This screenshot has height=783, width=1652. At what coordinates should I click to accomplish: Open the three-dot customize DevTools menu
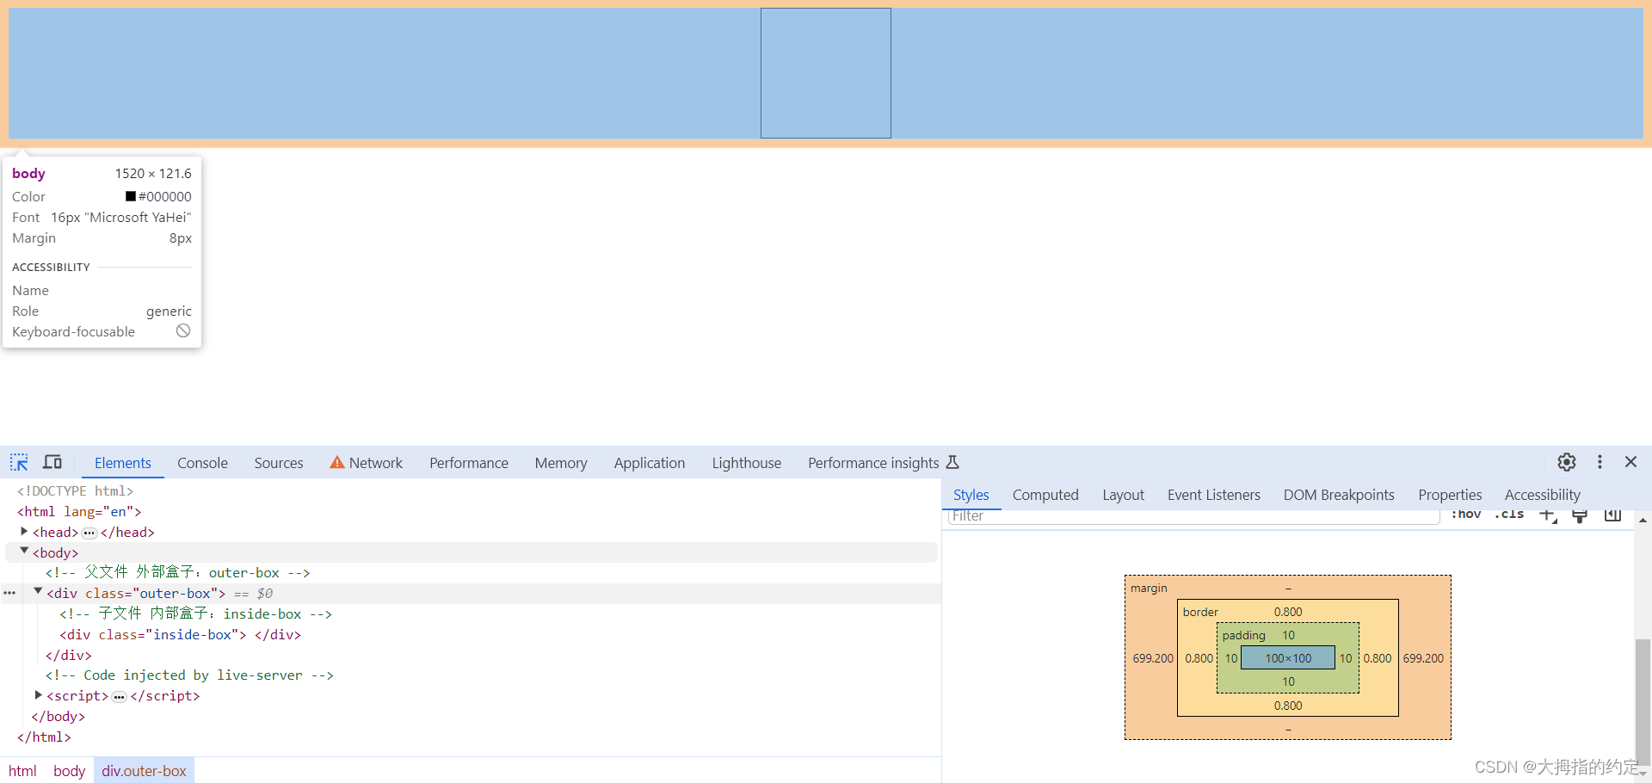(x=1600, y=462)
